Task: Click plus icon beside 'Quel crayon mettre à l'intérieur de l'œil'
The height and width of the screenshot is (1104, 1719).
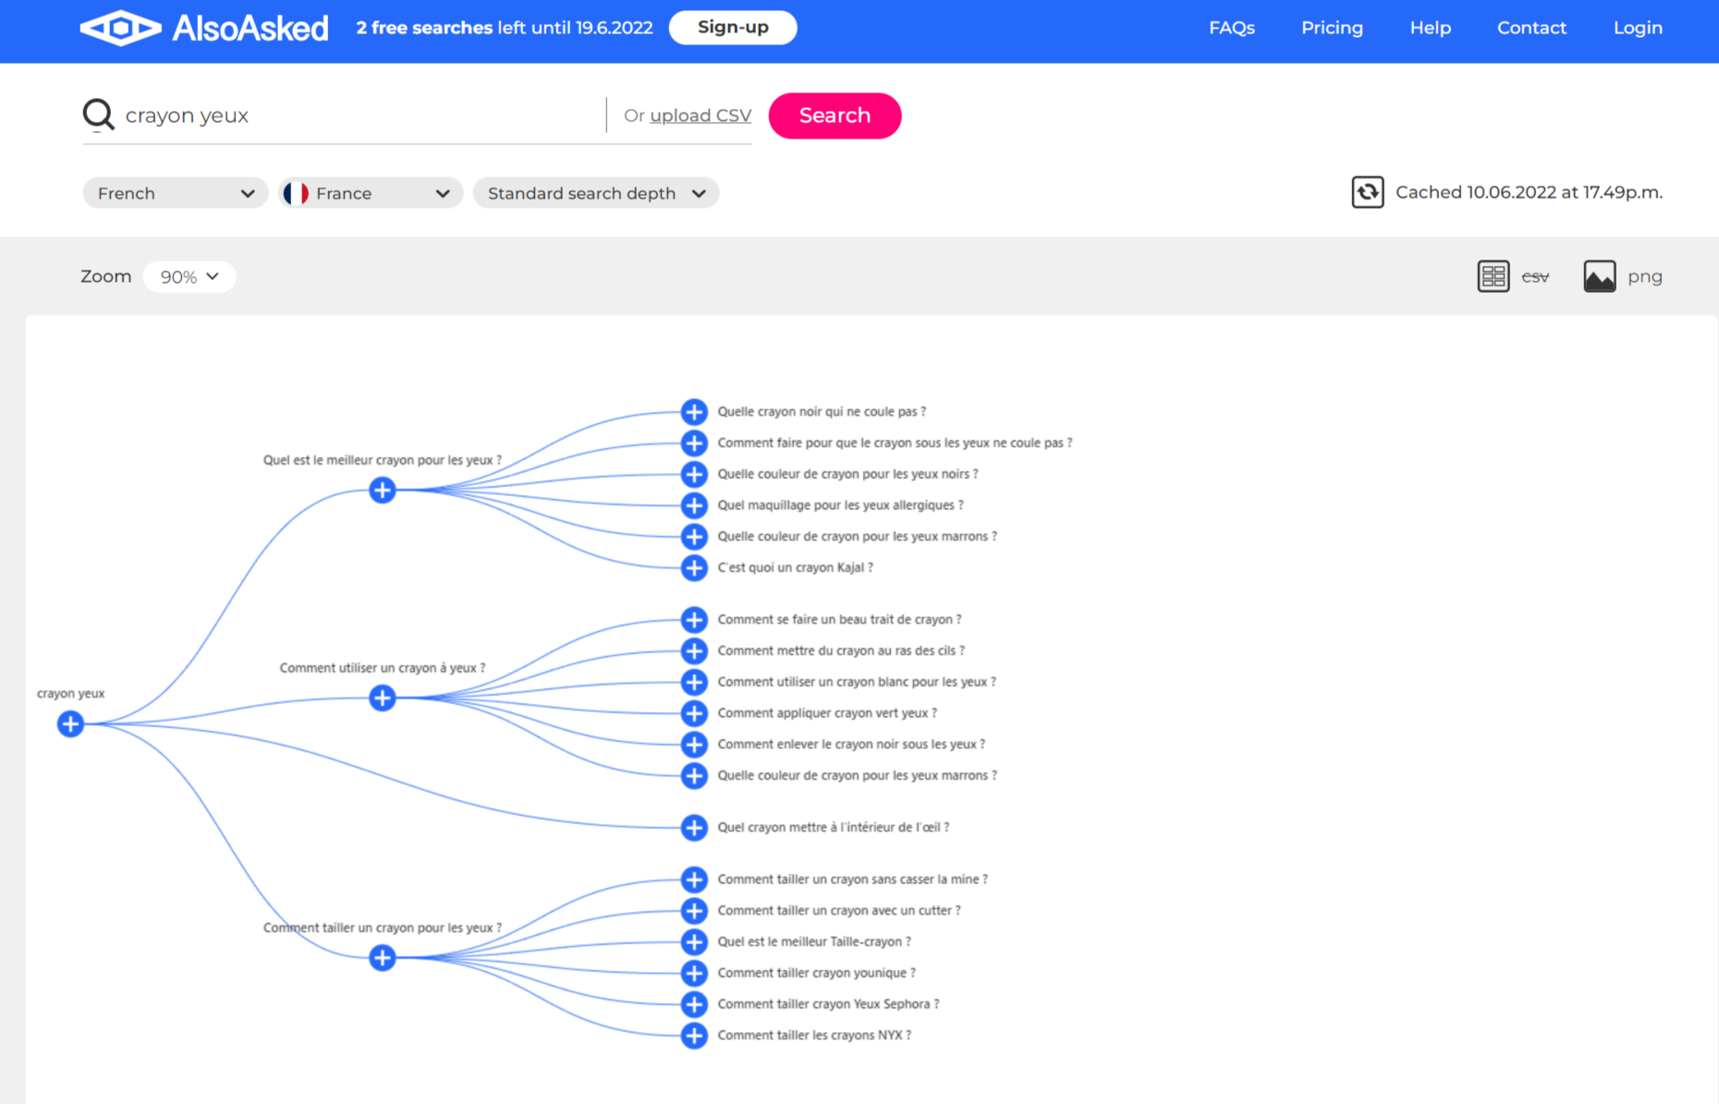Action: point(694,828)
